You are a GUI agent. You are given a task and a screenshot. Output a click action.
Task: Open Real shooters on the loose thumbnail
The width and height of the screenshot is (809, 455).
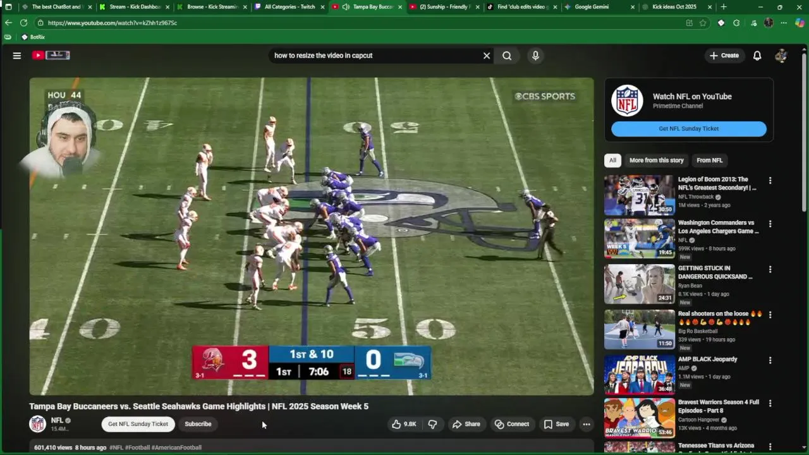pos(639,329)
